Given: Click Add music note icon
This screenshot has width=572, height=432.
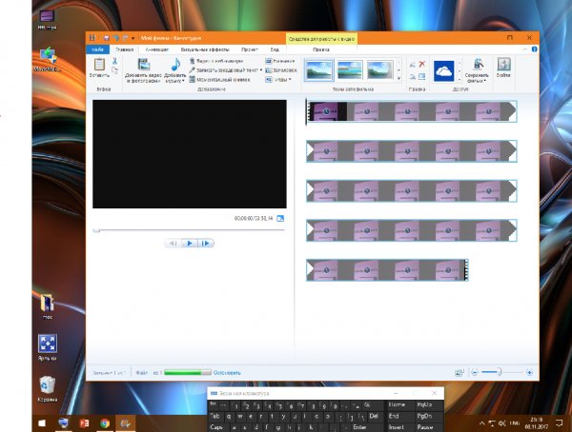Looking at the screenshot, I should pos(175,64).
